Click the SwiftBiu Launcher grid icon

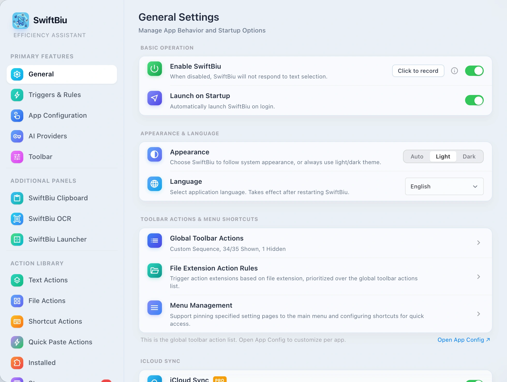(x=17, y=240)
